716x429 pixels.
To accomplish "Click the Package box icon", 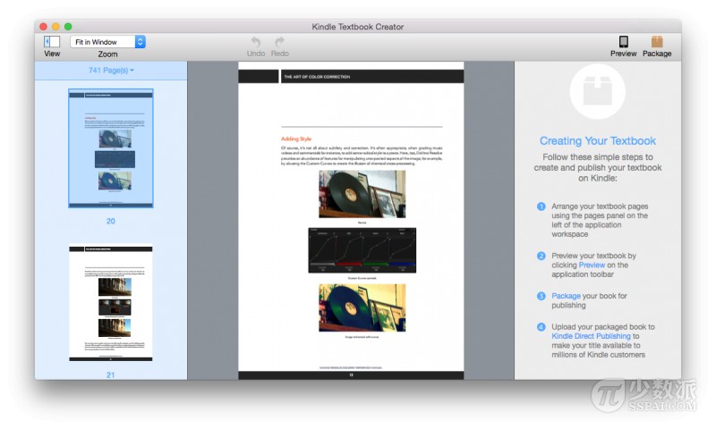I will pos(657,41).
